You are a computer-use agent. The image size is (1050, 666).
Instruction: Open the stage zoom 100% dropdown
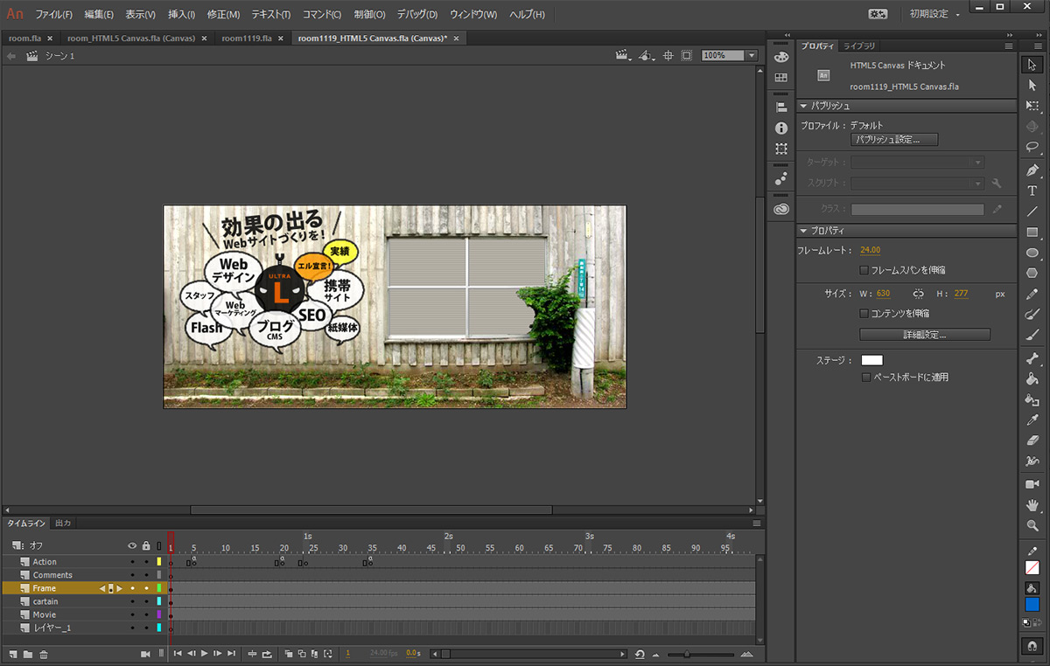[x=752, y=55]
